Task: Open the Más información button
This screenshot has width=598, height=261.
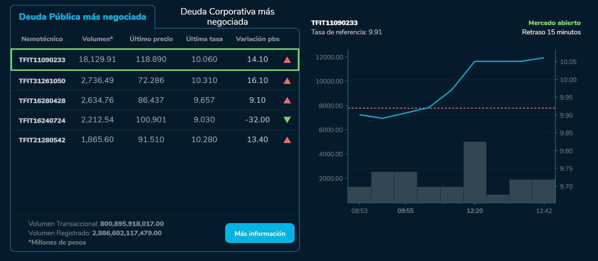Action: (x=260, y=233)
